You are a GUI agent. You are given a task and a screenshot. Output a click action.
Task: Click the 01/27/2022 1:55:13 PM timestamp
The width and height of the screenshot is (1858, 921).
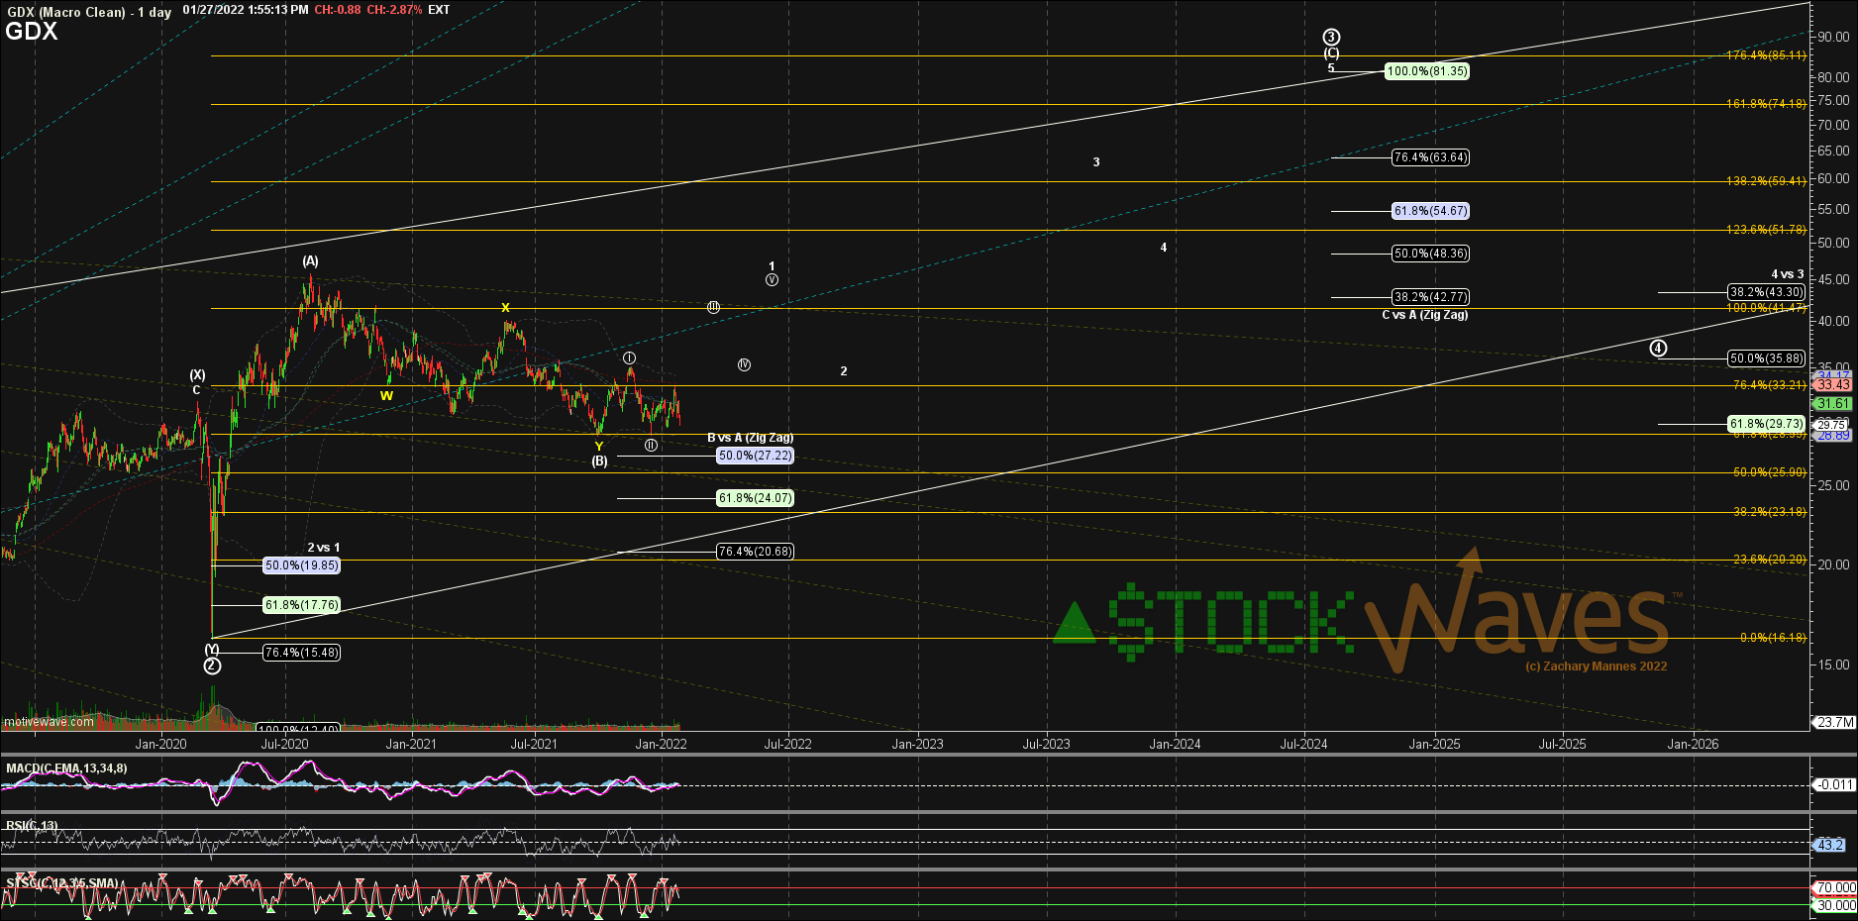pos(246,10)
